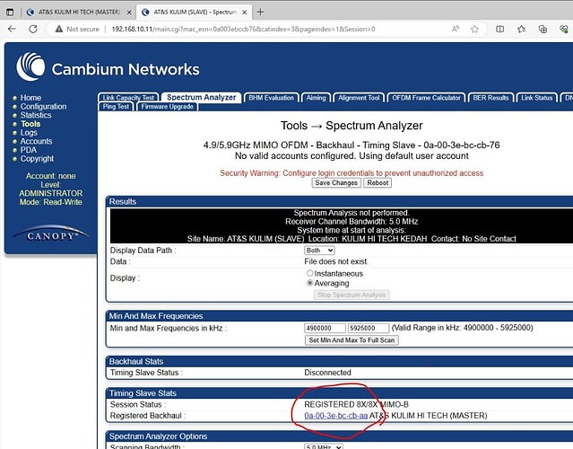Open Accounts in sidebar
573x449 pixels.
[x=36, y=141]
